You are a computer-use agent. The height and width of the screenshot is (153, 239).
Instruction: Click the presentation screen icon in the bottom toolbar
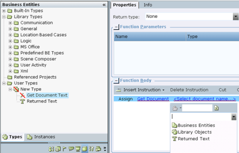tap(78, 149)
